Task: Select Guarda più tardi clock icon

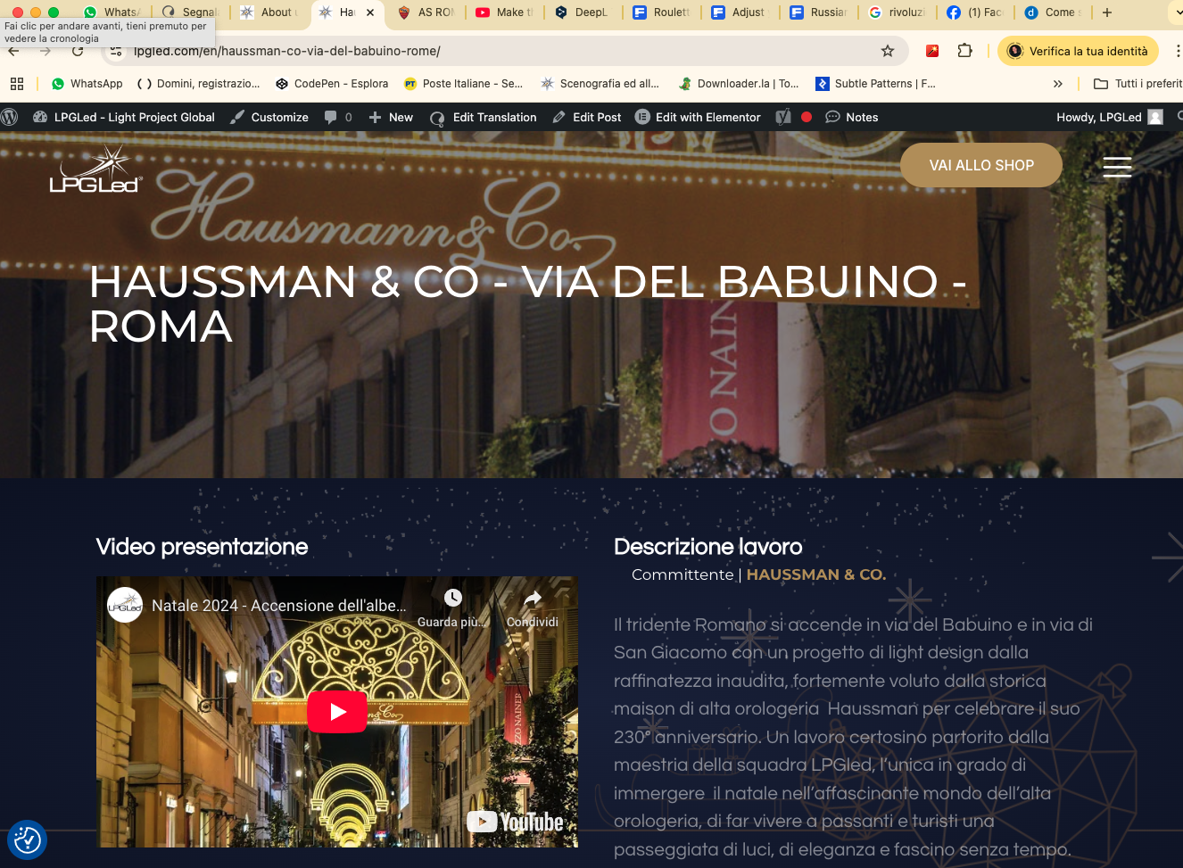Action: point(453,598)
